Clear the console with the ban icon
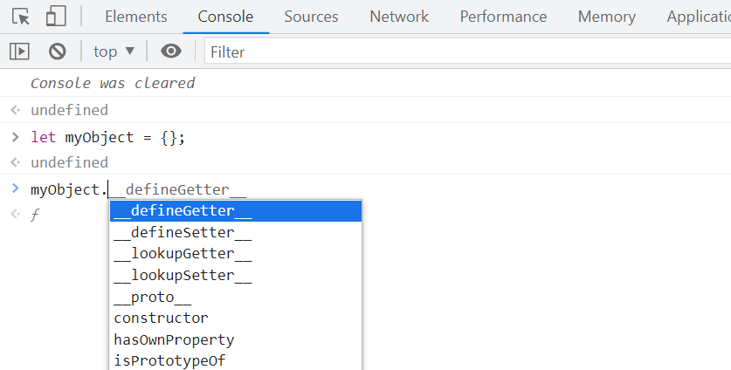Screen dimensions: 731x370 click(58, 51)
